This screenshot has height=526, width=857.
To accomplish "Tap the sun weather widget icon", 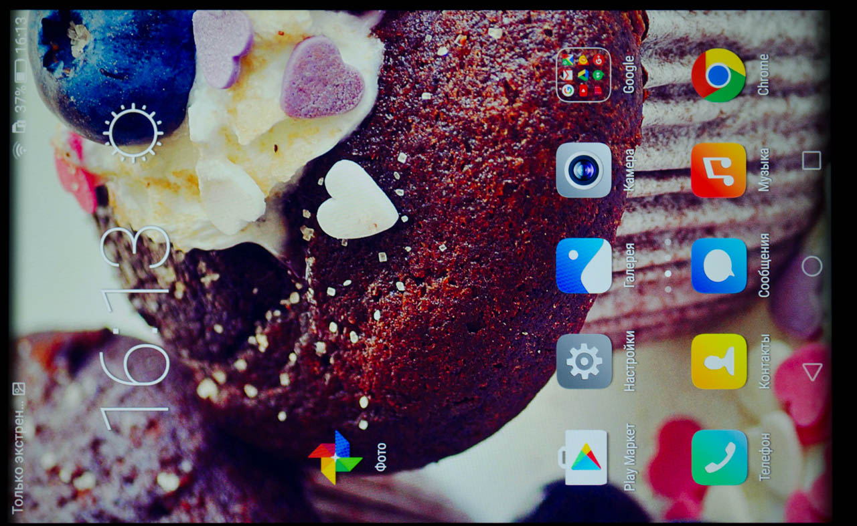I will pyautogui.click(x=133, y=133).
